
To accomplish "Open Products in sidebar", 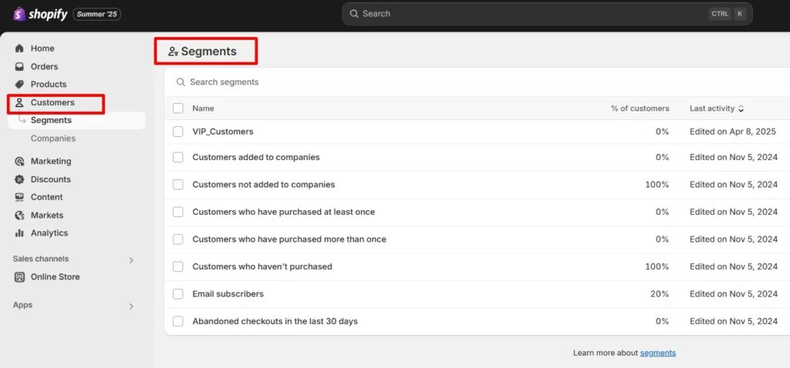I will [x=49, y=84].
